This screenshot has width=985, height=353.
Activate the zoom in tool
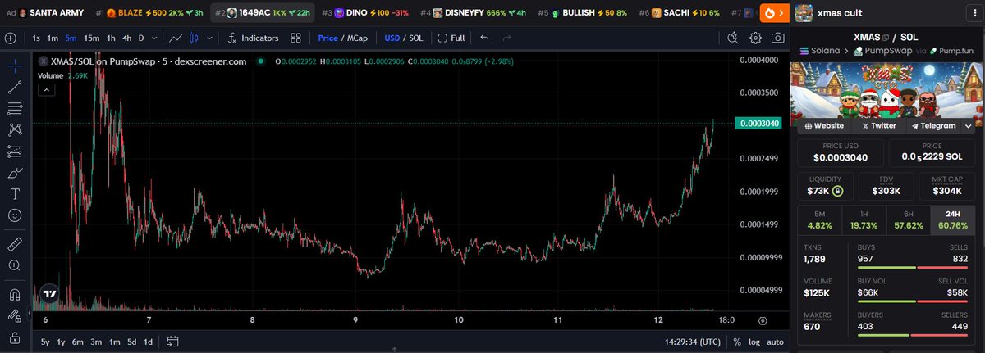[14, 265]
